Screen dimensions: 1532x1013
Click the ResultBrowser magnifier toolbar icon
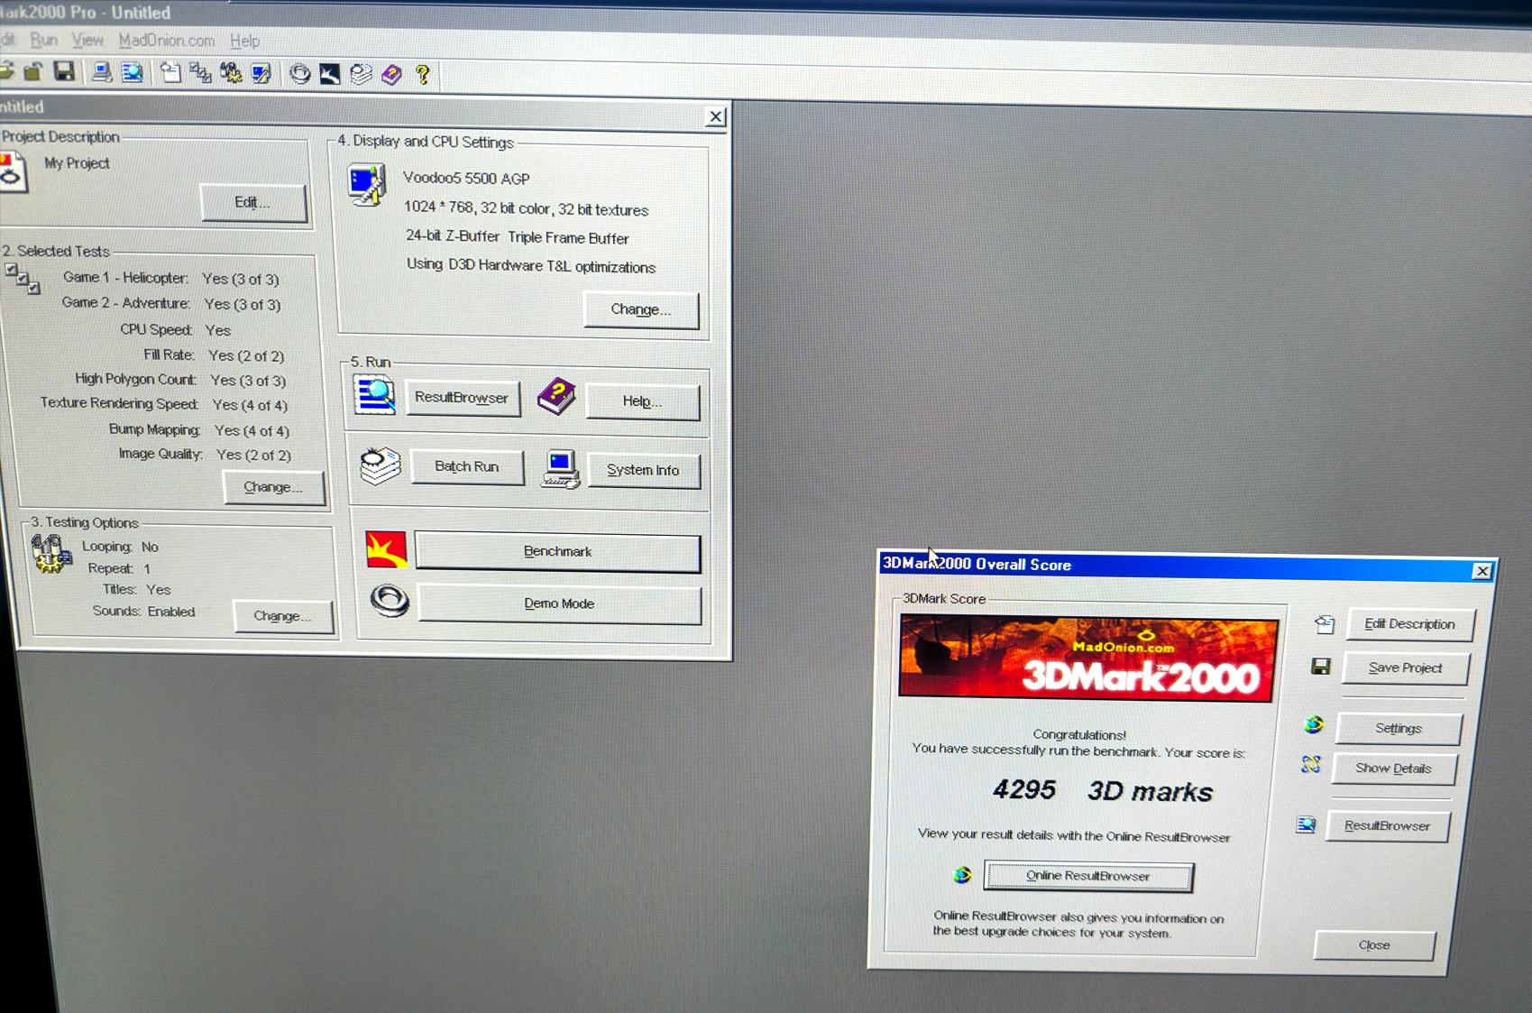[x=133, y=72]
